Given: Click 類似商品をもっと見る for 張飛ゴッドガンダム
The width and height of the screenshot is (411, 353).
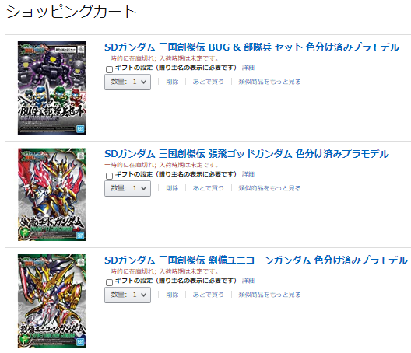Looking at the screenshot, I should [x=269, y=188].
